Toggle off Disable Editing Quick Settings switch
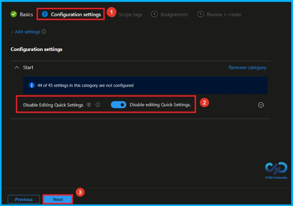 [x=118, y=105]
